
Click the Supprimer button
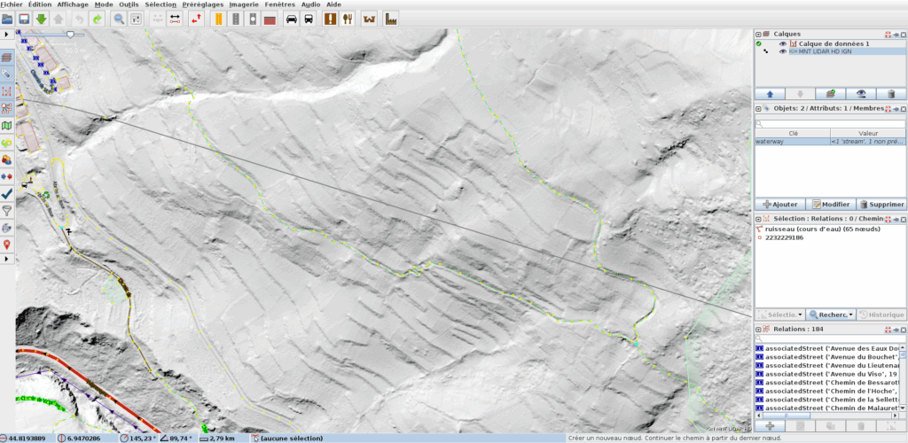(x=881, y=204)
